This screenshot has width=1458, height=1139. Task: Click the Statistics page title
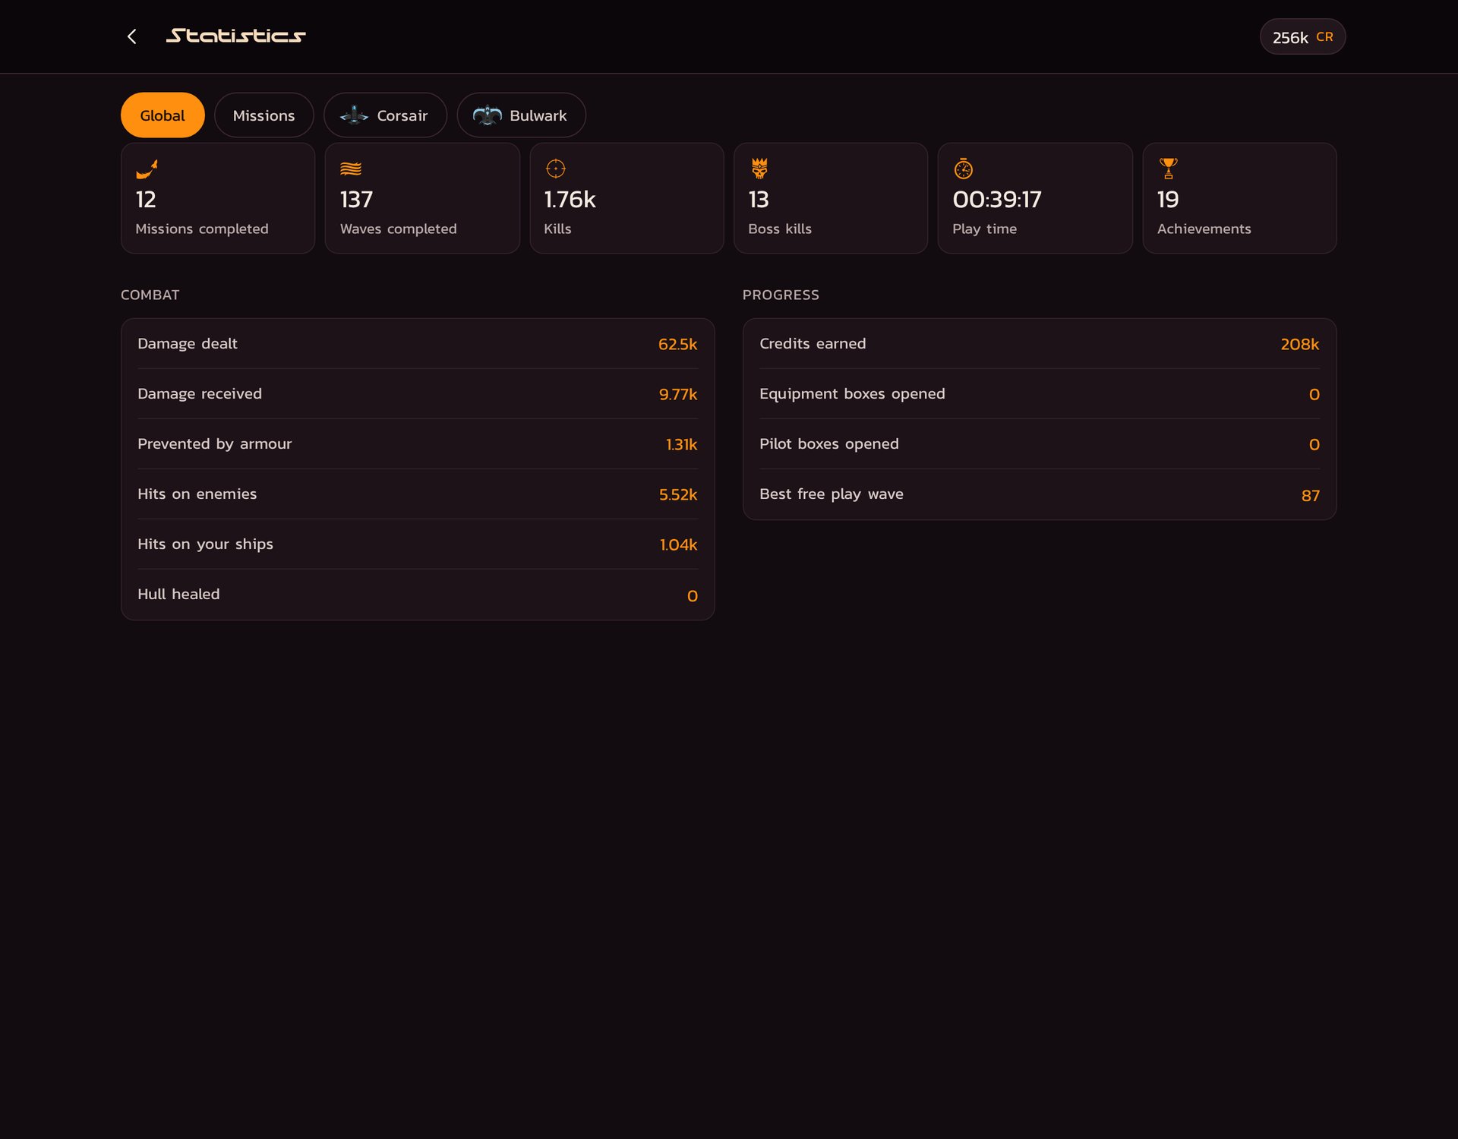pos(236,36)
